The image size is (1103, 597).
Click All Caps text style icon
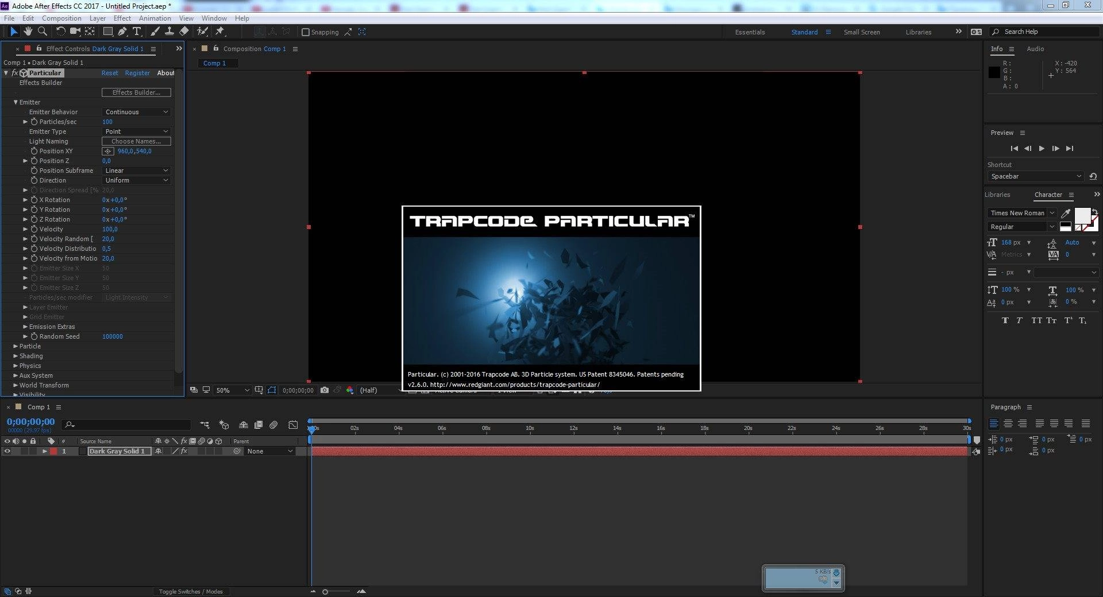coord(1036,320)
